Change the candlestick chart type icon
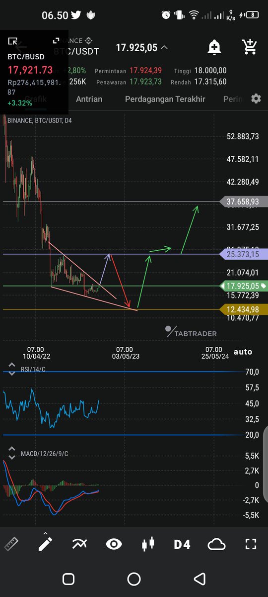The height and width of the screenshot is (597, 268). (148, 544)
